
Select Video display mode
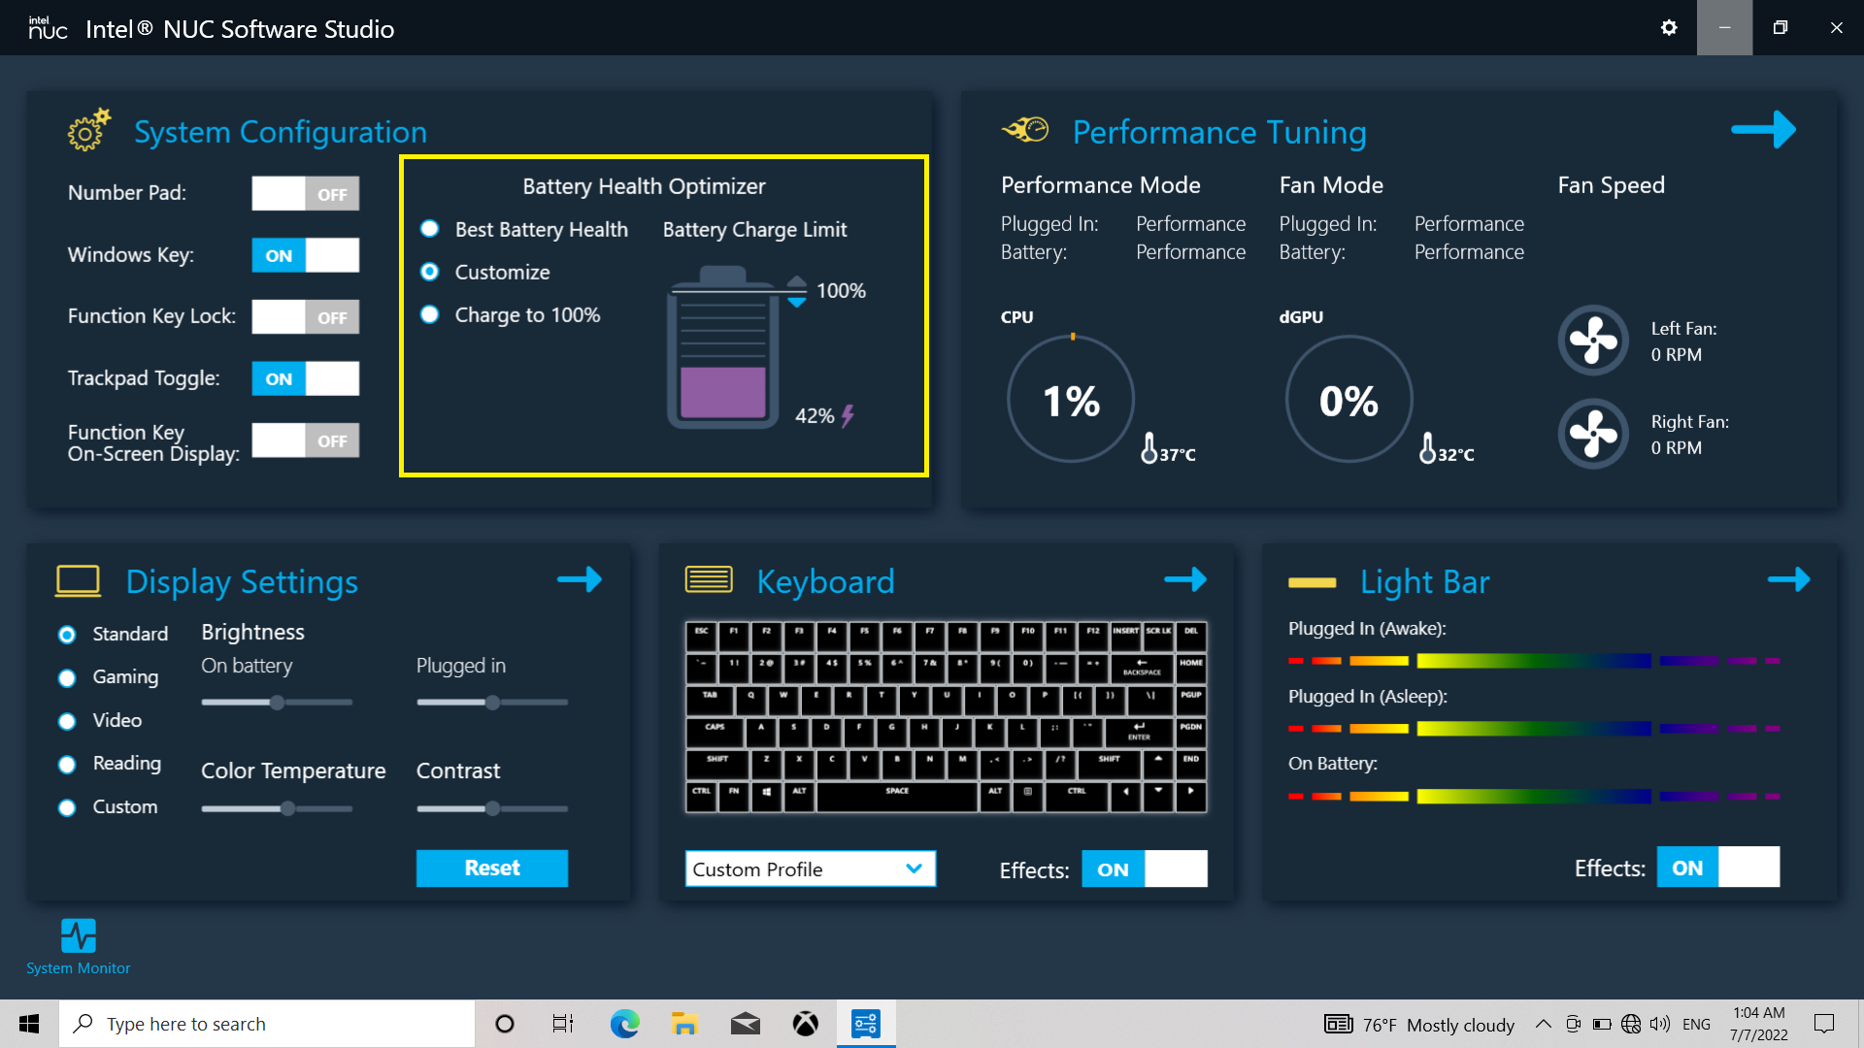tap(67, 721)
